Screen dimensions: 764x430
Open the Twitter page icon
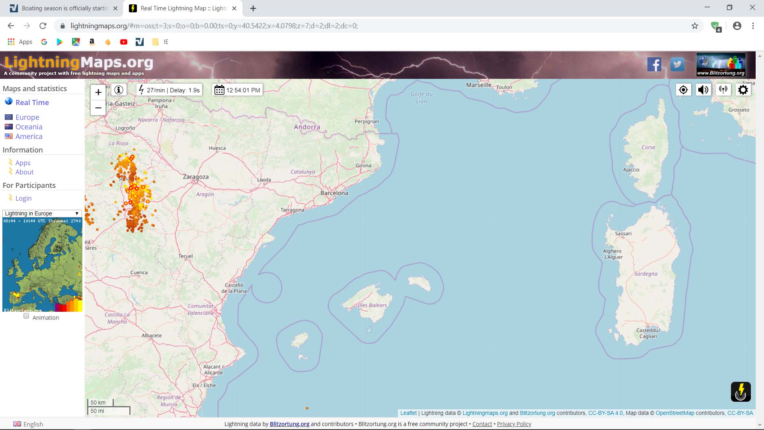point(677,64)
